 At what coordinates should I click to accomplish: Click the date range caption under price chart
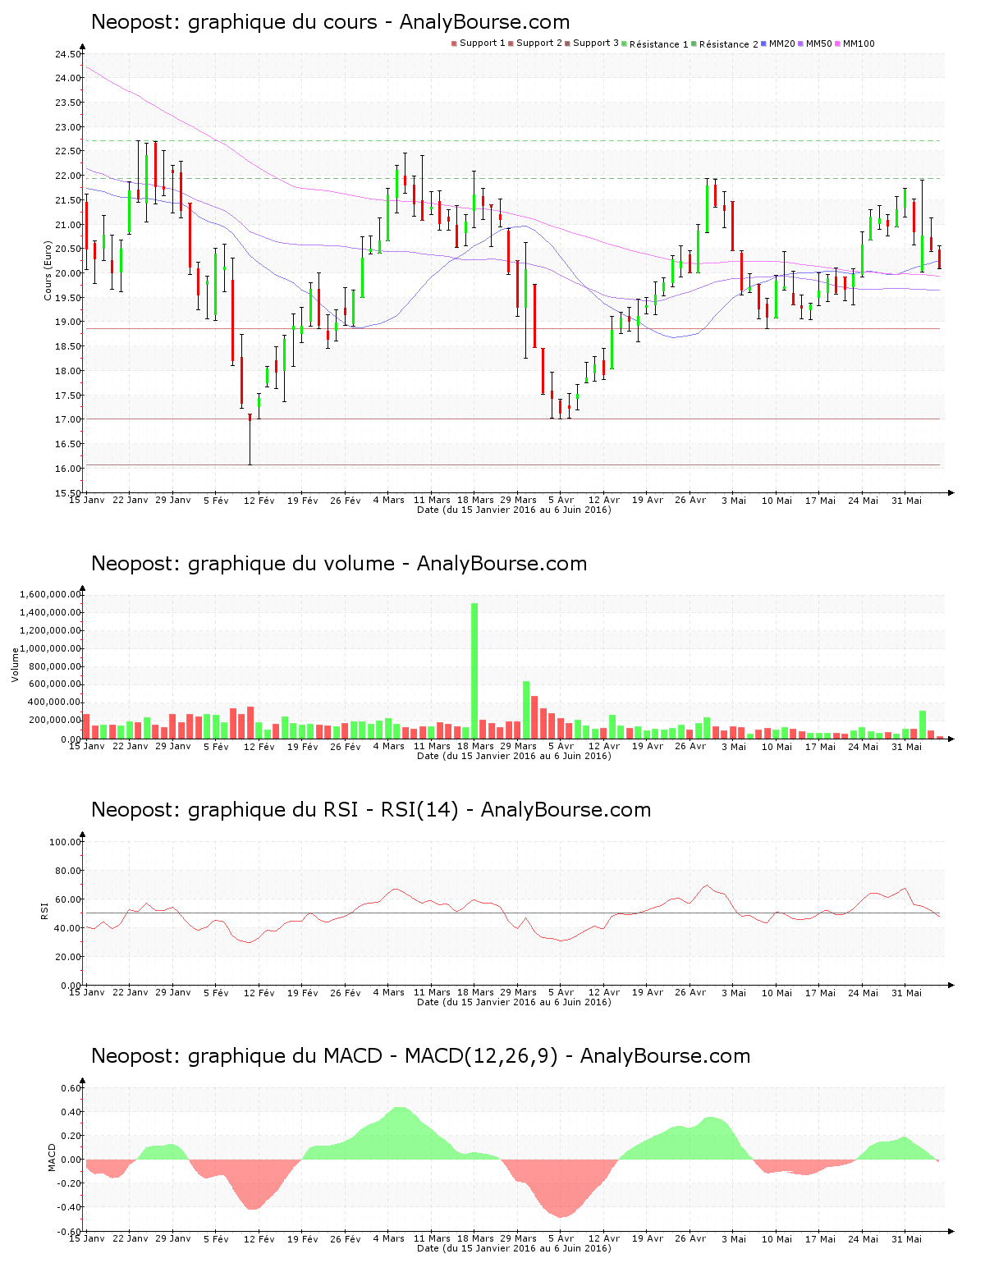point(514,510)
